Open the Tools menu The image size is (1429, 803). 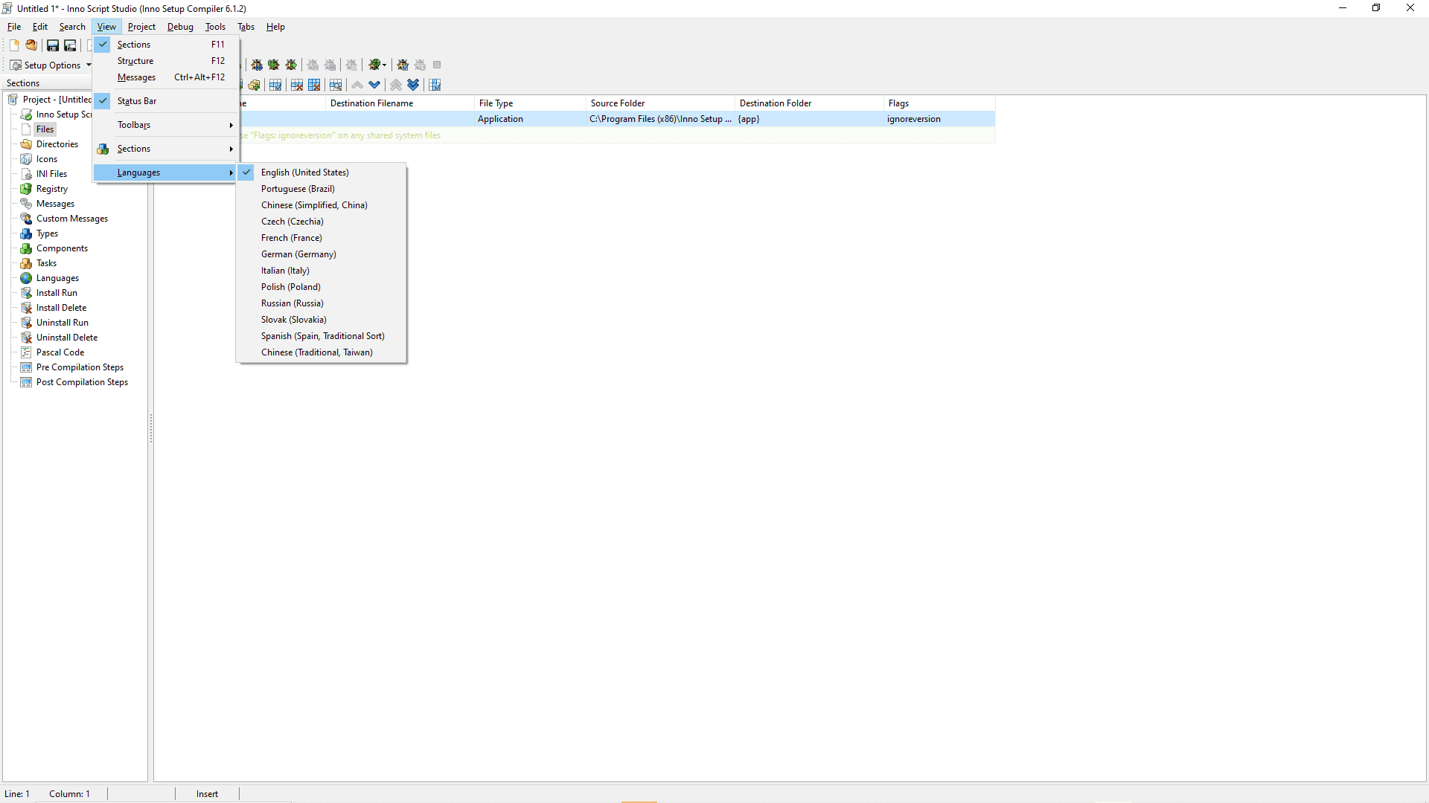pos(215,27)
